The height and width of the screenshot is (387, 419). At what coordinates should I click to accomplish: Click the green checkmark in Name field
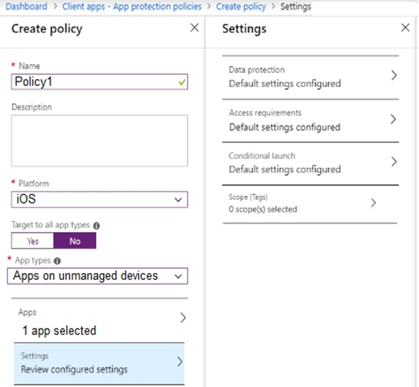[x=180, y=81]
